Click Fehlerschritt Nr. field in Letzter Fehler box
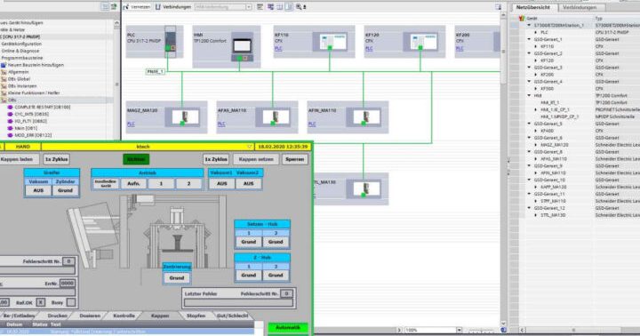640x336 pixels. [286, 293]
